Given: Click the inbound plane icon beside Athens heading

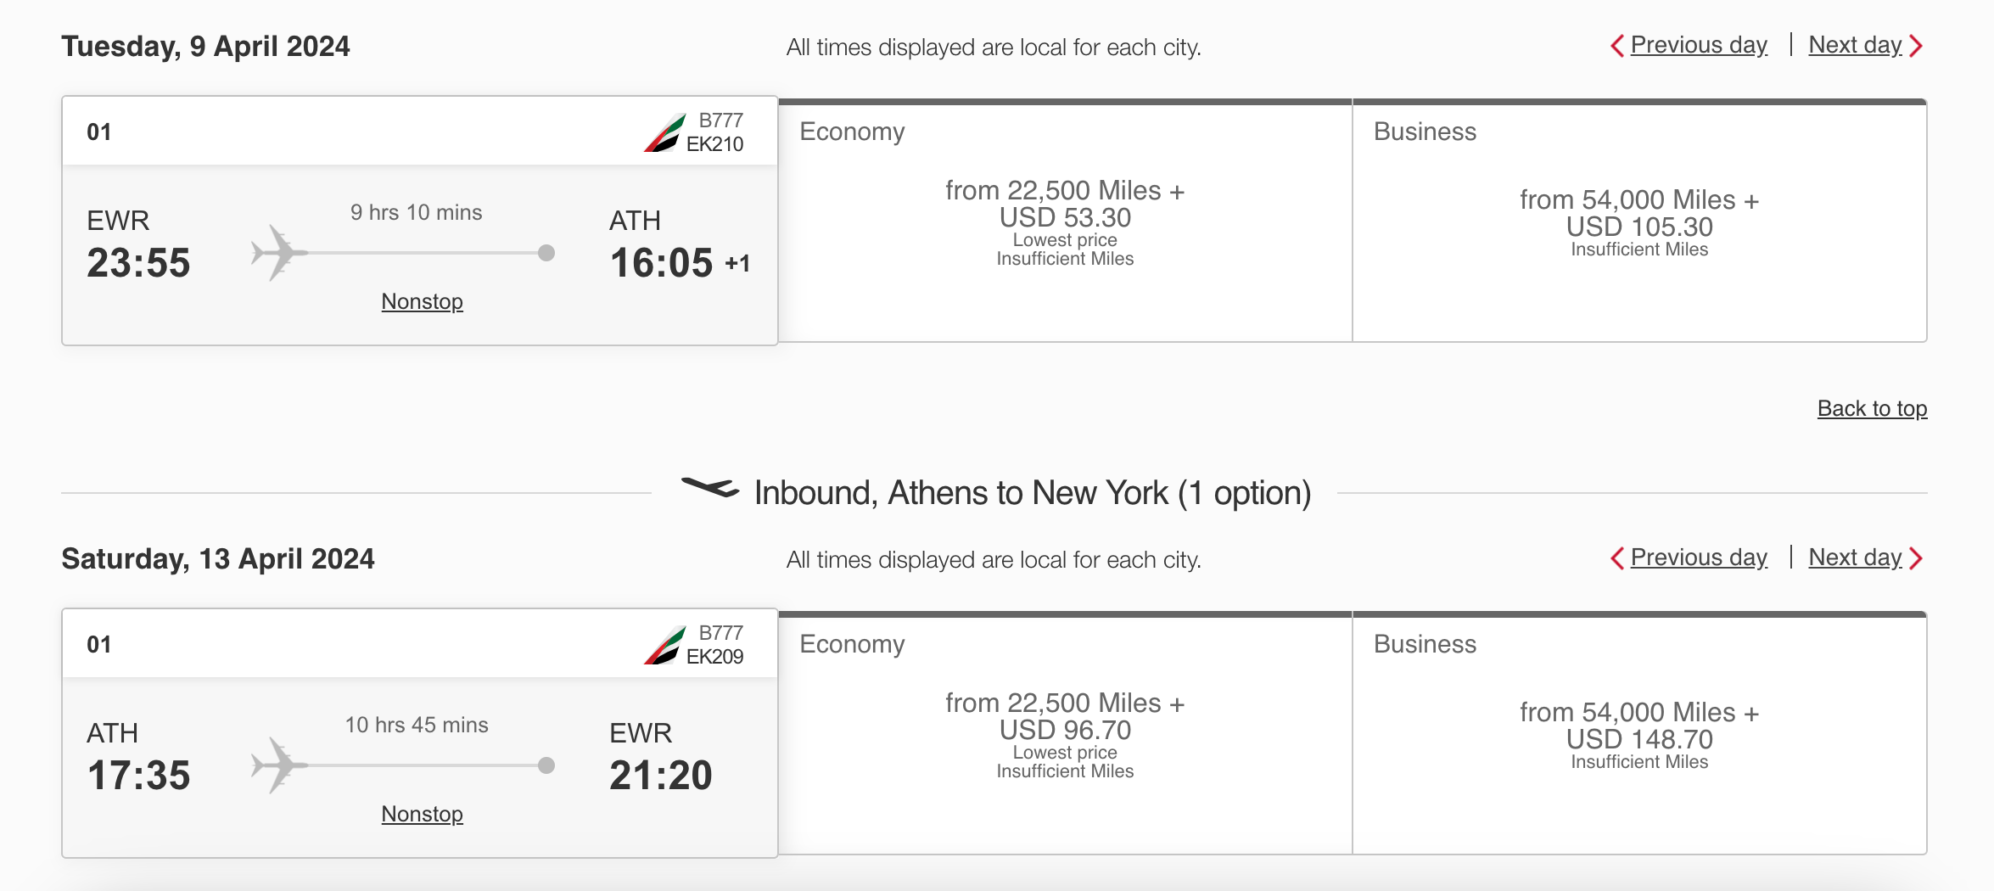Looking at the screenshot, I should (710, 488).
